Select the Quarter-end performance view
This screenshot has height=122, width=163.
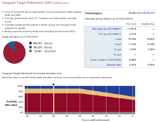135,13
